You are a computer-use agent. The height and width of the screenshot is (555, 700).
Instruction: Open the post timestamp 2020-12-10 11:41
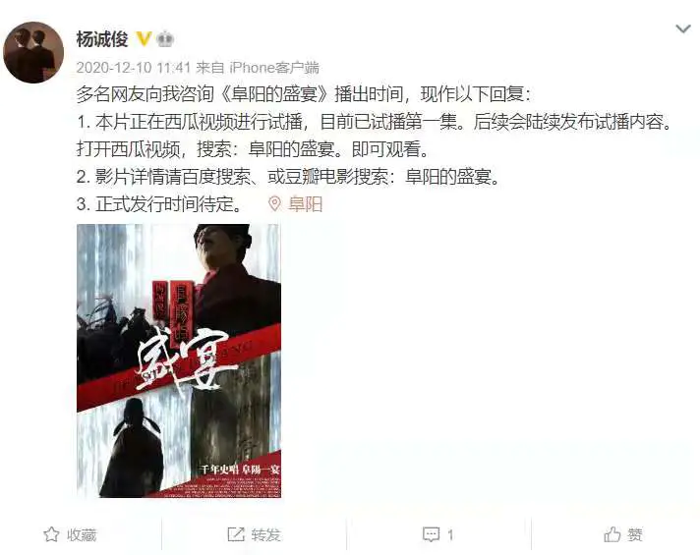click(134, 68)
